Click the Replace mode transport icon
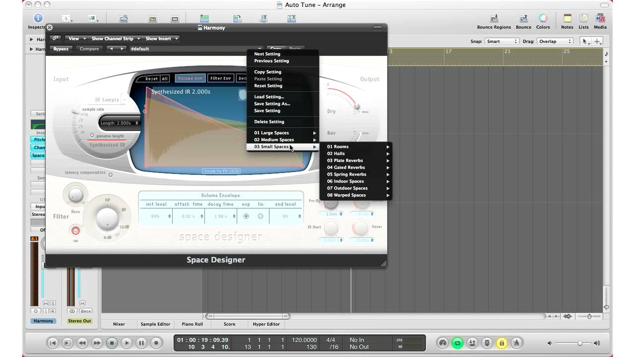Screen dimensions: 635x357 point(487,343)
